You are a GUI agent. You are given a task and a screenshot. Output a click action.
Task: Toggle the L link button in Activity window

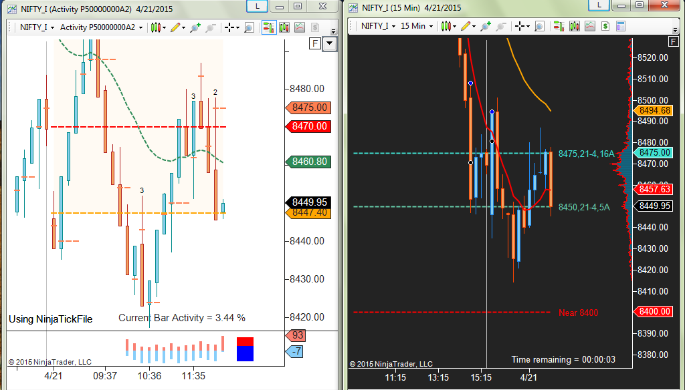(257, 6)
